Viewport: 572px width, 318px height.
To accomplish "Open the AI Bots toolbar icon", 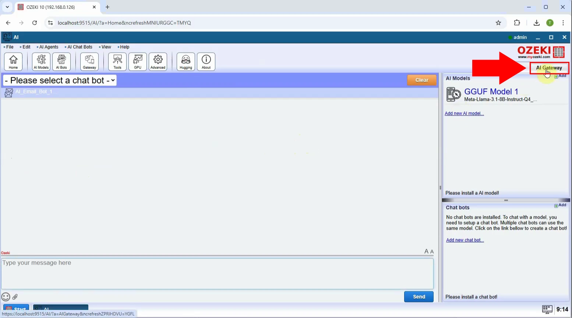I will tap(61, 61).
